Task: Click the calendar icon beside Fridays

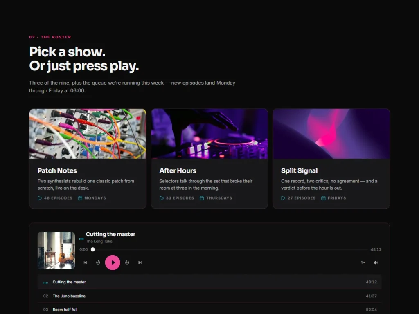Action: pyautogui.click(x=323, y=198)
